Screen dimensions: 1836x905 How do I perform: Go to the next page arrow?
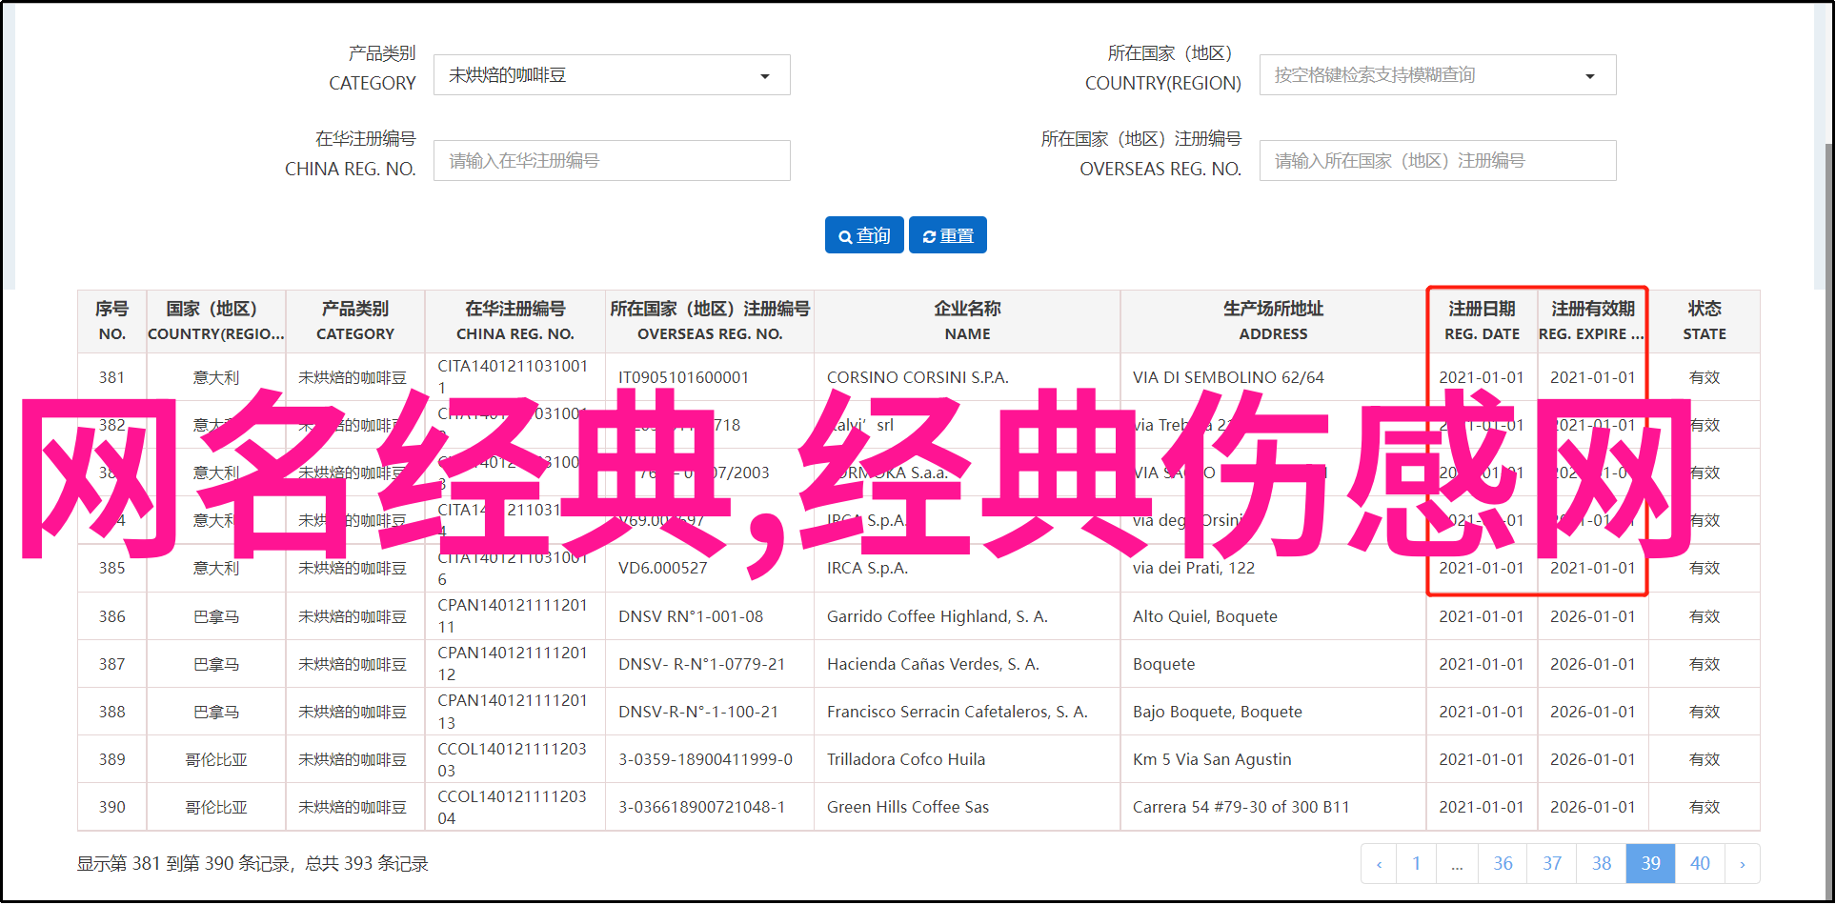tap(1743, 863)
